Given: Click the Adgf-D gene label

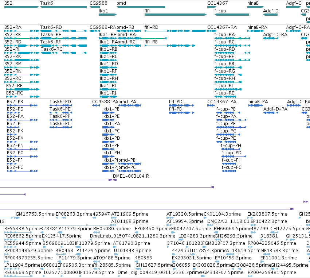Looking at the screenshot, I should pos(271,11).
